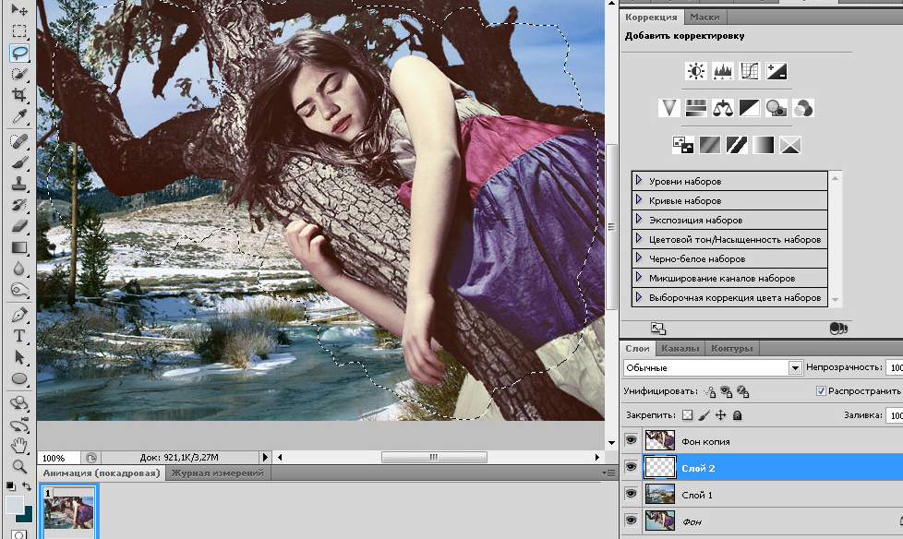
Task: Expand the Уровни наборов presets
Action: click(639, 180)
